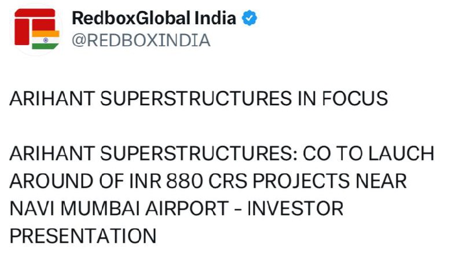This screenshot has height=256, width=463.
Task: Click the misspelled word LAUCH
Action: (401, 153)
